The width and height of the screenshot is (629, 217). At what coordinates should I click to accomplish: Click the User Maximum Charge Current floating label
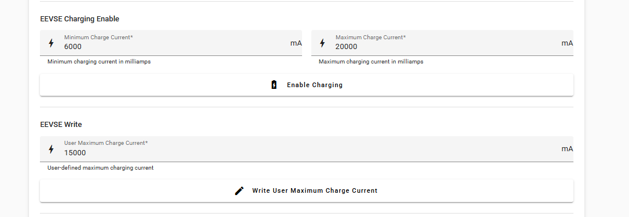coord(106,143)
